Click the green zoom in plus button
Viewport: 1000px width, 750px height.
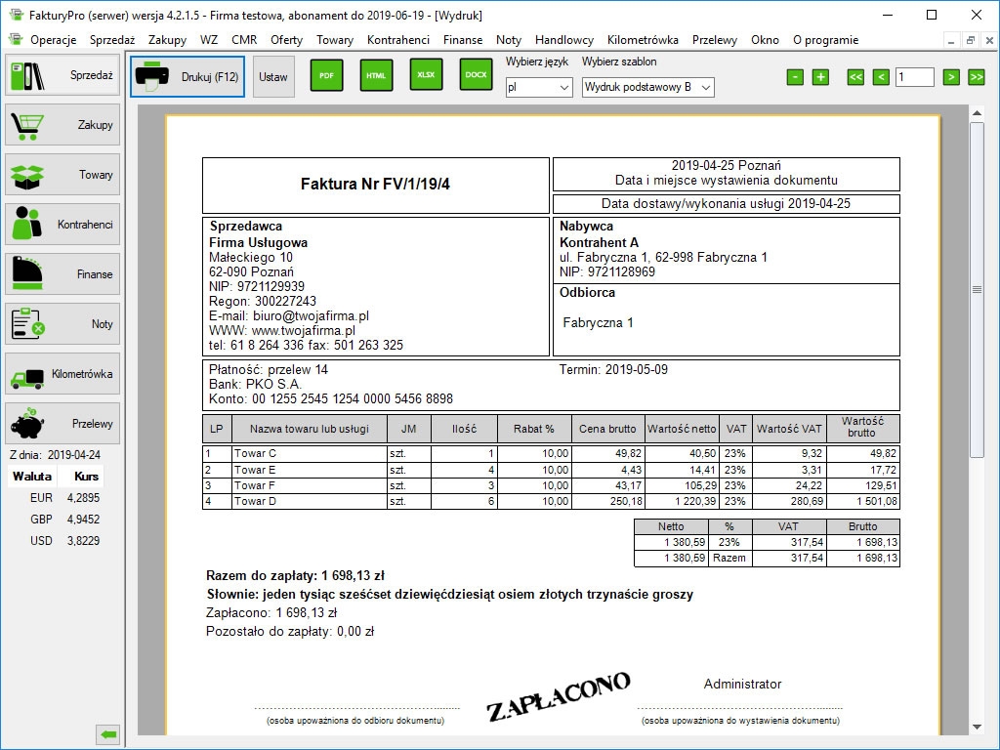point(820,77)
